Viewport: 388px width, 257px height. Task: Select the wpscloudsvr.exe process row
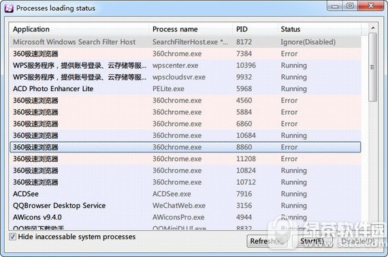tap(185, 77)
